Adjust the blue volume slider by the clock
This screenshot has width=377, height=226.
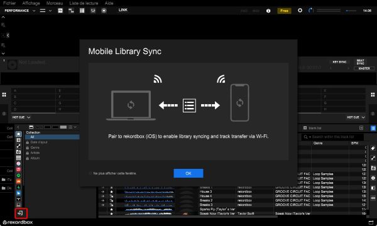coord(351,11)
